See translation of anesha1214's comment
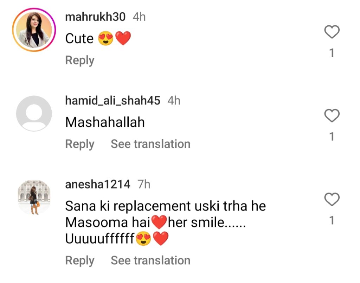The height and width of the screenshot is (283, 360). [150, 260]
